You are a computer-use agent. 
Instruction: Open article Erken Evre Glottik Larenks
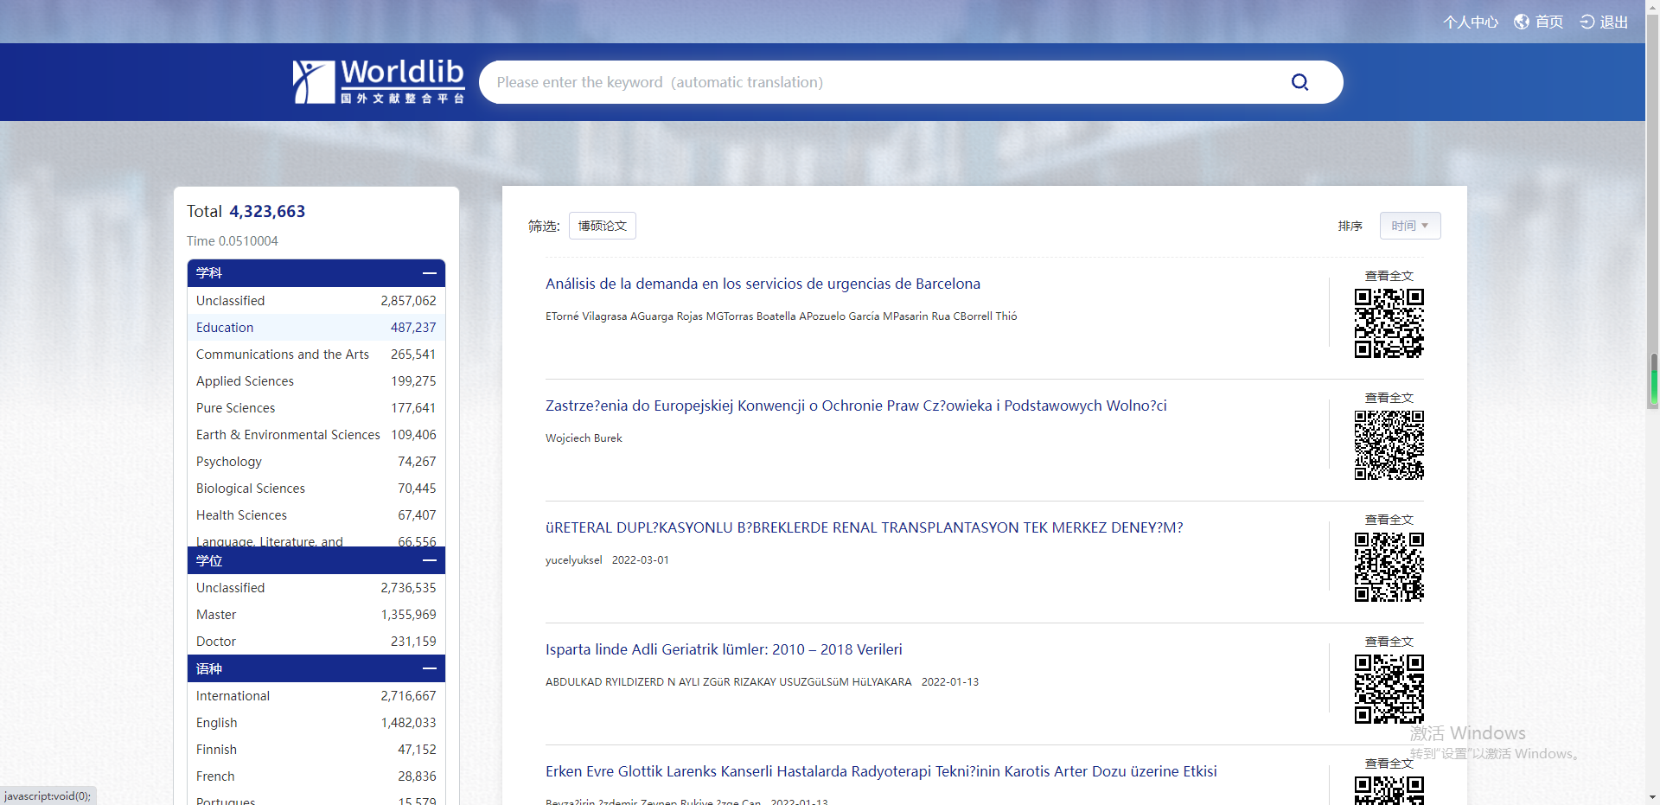coord(881,771)
